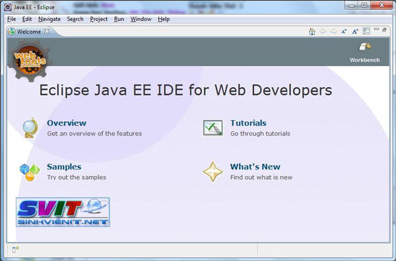Maximize the Welcome view panel
This screenshot has width=396, height=261.
(384, 30)
